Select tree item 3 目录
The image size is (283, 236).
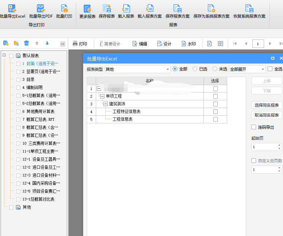tap(28, 79)
